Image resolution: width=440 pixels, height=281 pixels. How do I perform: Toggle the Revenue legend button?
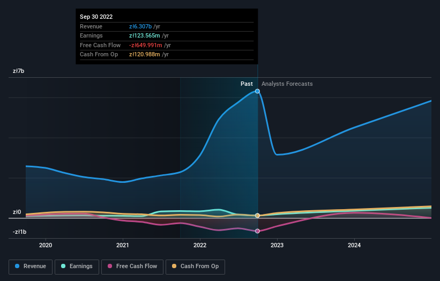[x=31, y=267]
